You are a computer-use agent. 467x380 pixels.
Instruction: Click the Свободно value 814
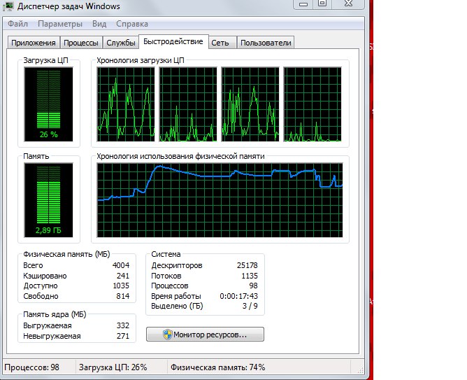point(123,296)
